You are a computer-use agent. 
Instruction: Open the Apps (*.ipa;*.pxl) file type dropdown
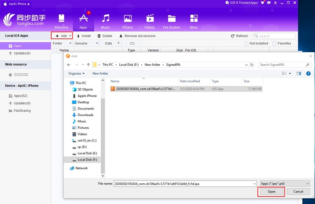[285, 183]
